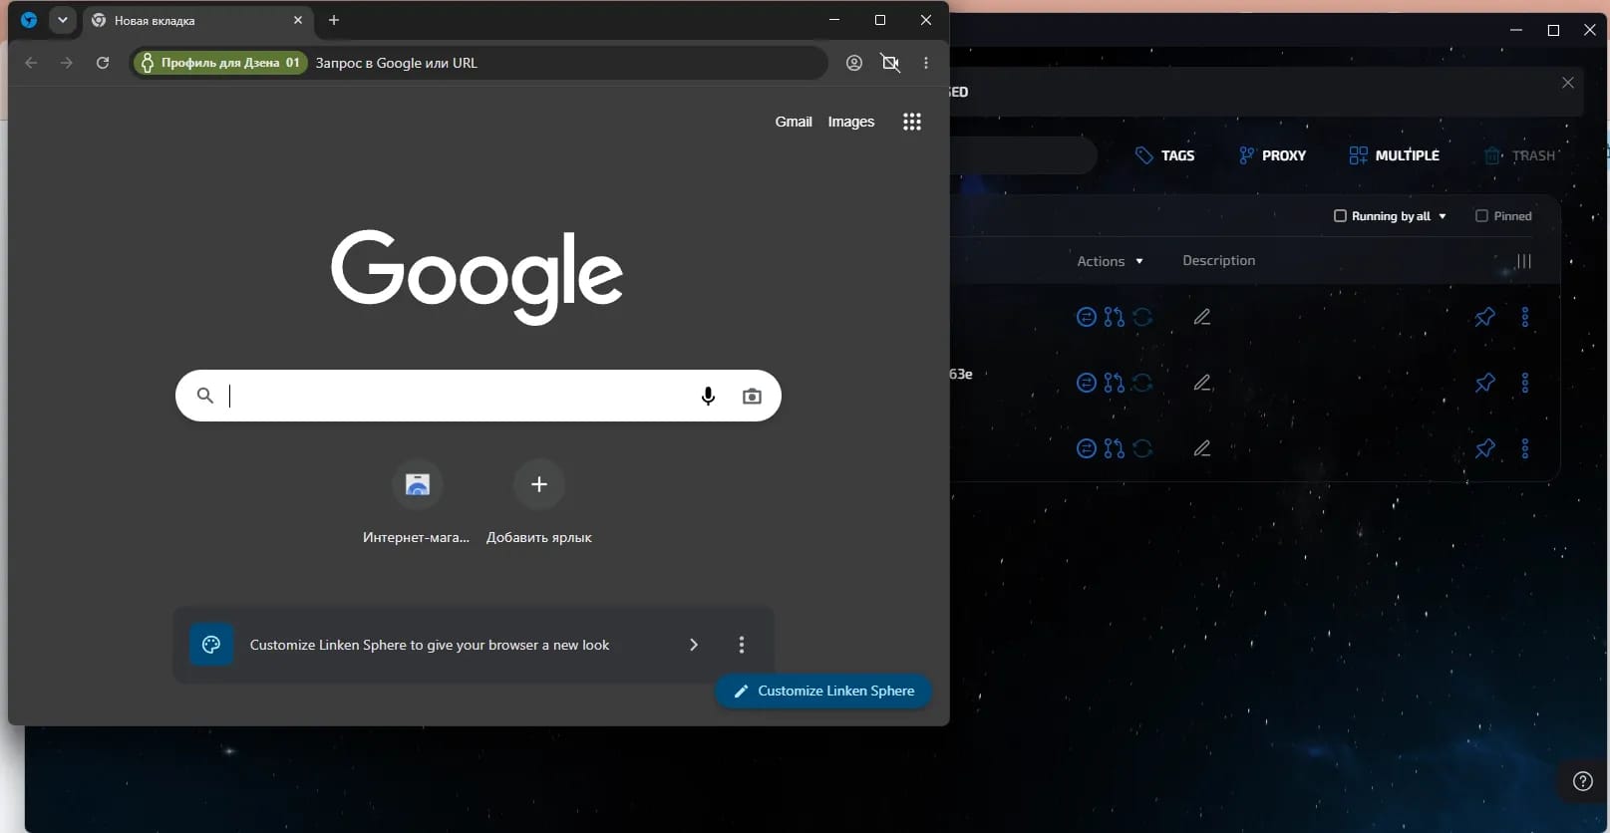Edit the description in the bottom session row
The image size is (1610, 833).
coord(1202,448)
